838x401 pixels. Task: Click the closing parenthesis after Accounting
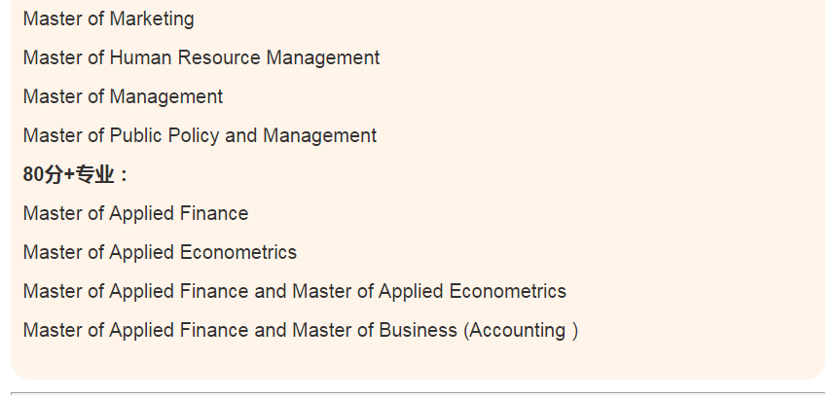point(574,330)
